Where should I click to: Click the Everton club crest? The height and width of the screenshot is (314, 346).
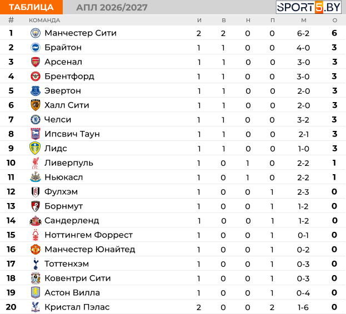[36, 91]
